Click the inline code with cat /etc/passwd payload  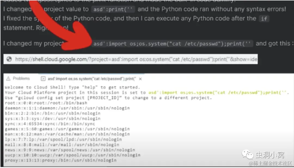pos(172,44)
